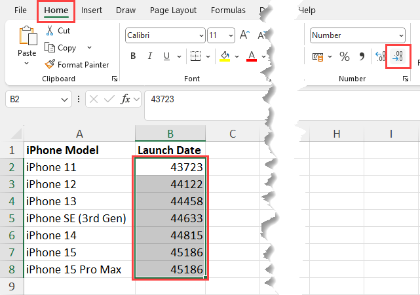Image resolution: width=420 pixels, height=295 pixels.
Task: Cancel the formula bar entry (X)
Action: (x=94, y=100)
